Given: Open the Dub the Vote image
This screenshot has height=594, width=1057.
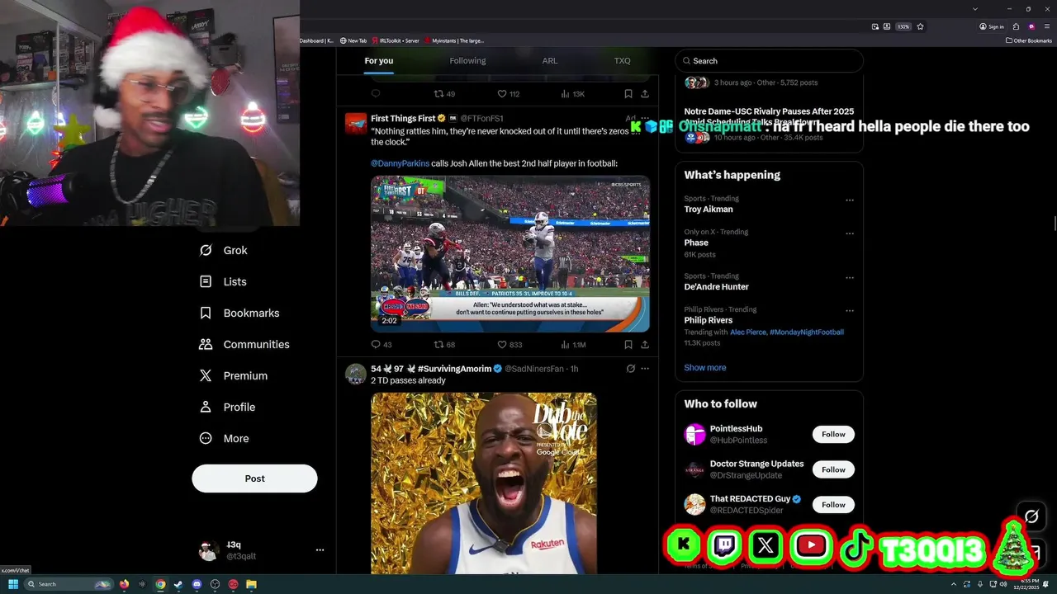Looking at the screenshot, I should coord(483,483).
